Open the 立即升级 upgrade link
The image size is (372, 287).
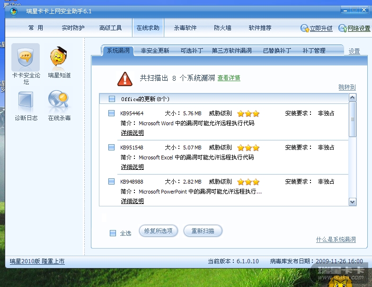tap(321, 28)
